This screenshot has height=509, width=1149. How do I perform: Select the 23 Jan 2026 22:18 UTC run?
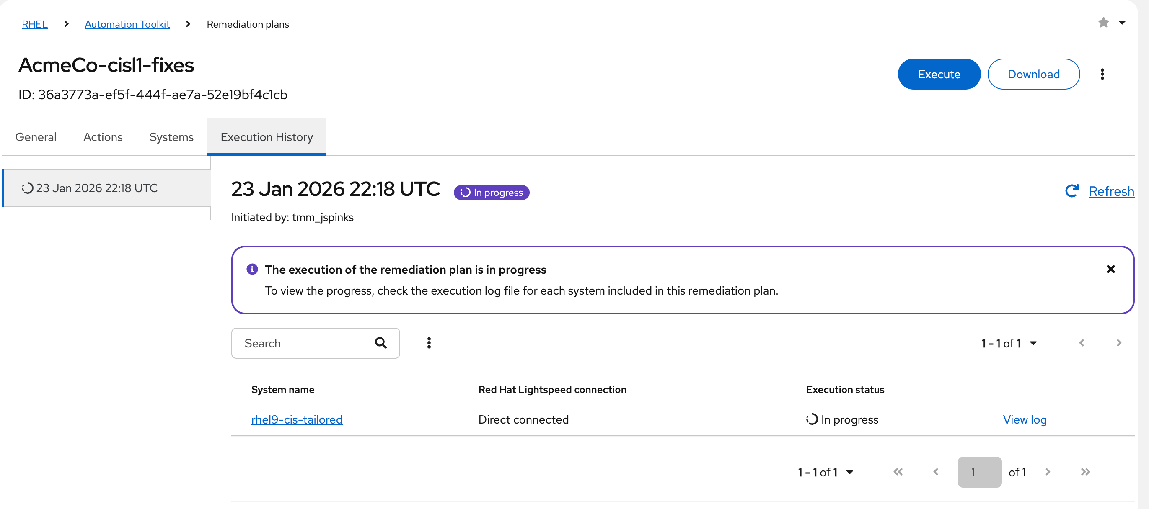pyautogui.click(x=97, y=188)
